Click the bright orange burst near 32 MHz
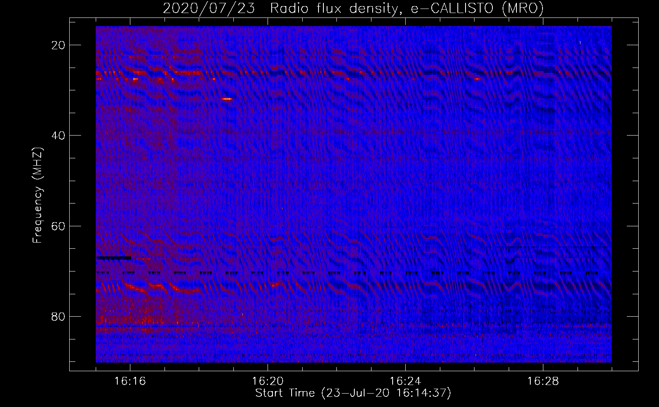 point(227,99)
